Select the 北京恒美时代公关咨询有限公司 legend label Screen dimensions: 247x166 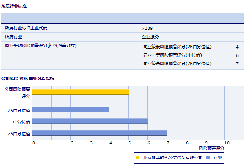point(172,157)
